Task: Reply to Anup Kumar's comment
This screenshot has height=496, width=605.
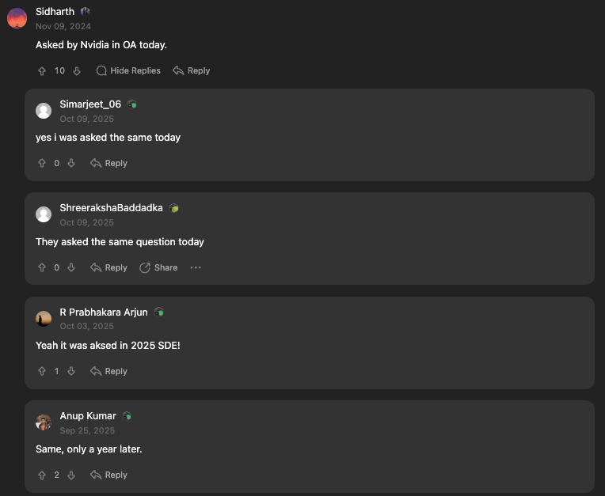Action: click(x=108, y=475)
